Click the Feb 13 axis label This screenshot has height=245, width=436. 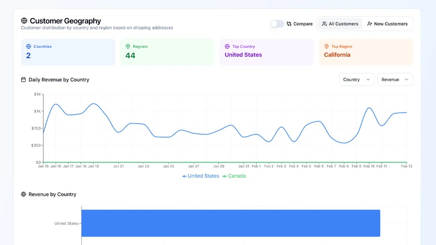[407, 166]
